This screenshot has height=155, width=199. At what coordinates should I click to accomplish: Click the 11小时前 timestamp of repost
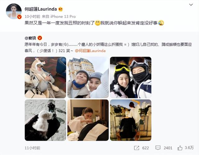click(x=32, y=148)
